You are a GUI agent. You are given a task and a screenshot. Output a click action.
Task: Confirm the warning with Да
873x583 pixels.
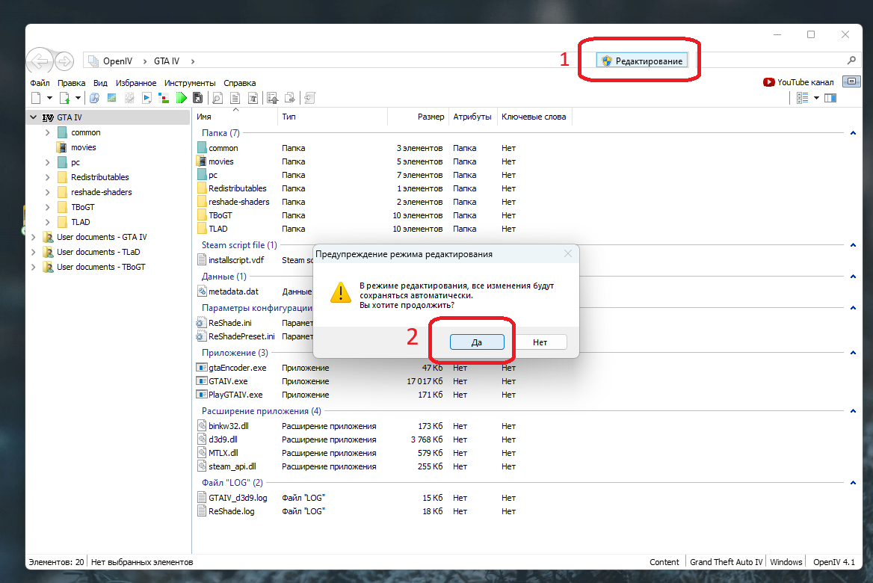[477, 342]
